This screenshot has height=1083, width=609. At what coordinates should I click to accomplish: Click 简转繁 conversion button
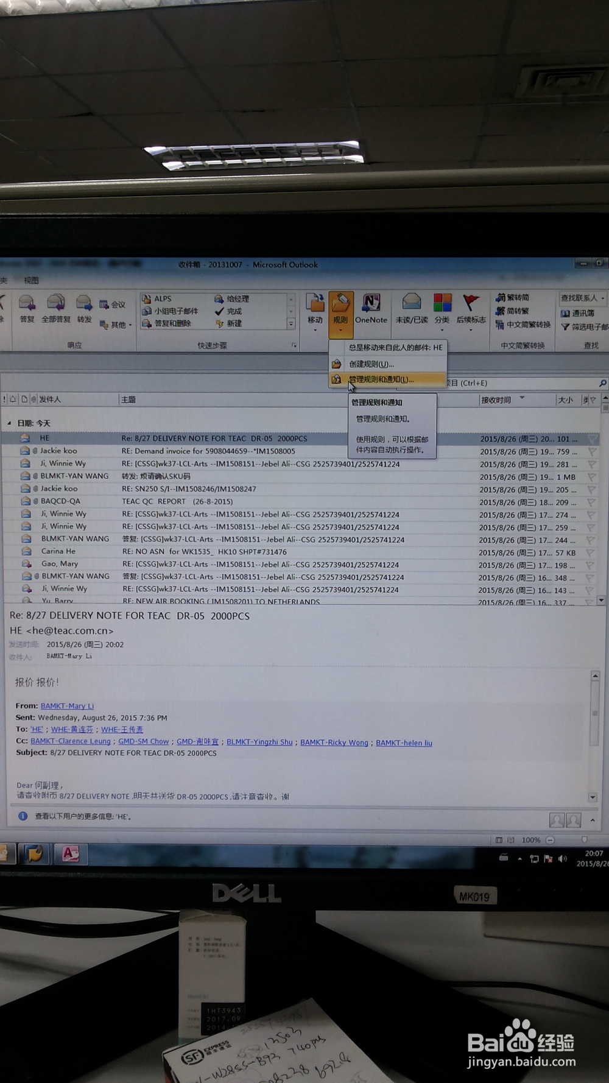(x=512, y=311)
